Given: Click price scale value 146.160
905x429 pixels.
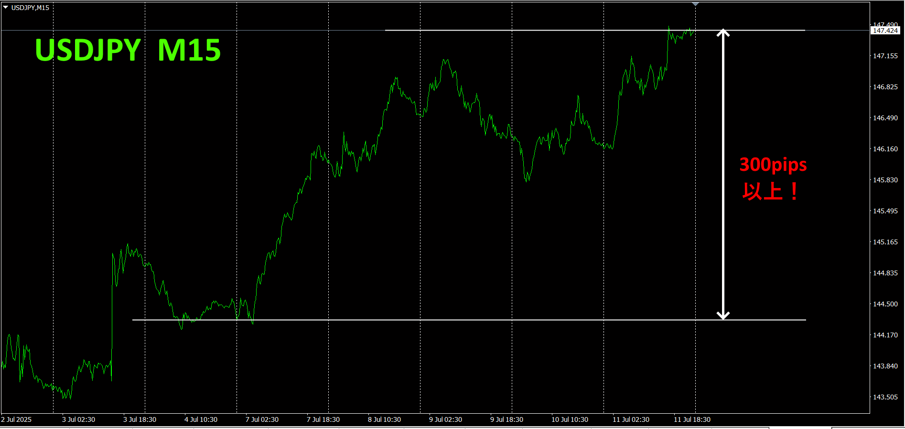Looking at the screenshot, I should [x=885, y=149].
